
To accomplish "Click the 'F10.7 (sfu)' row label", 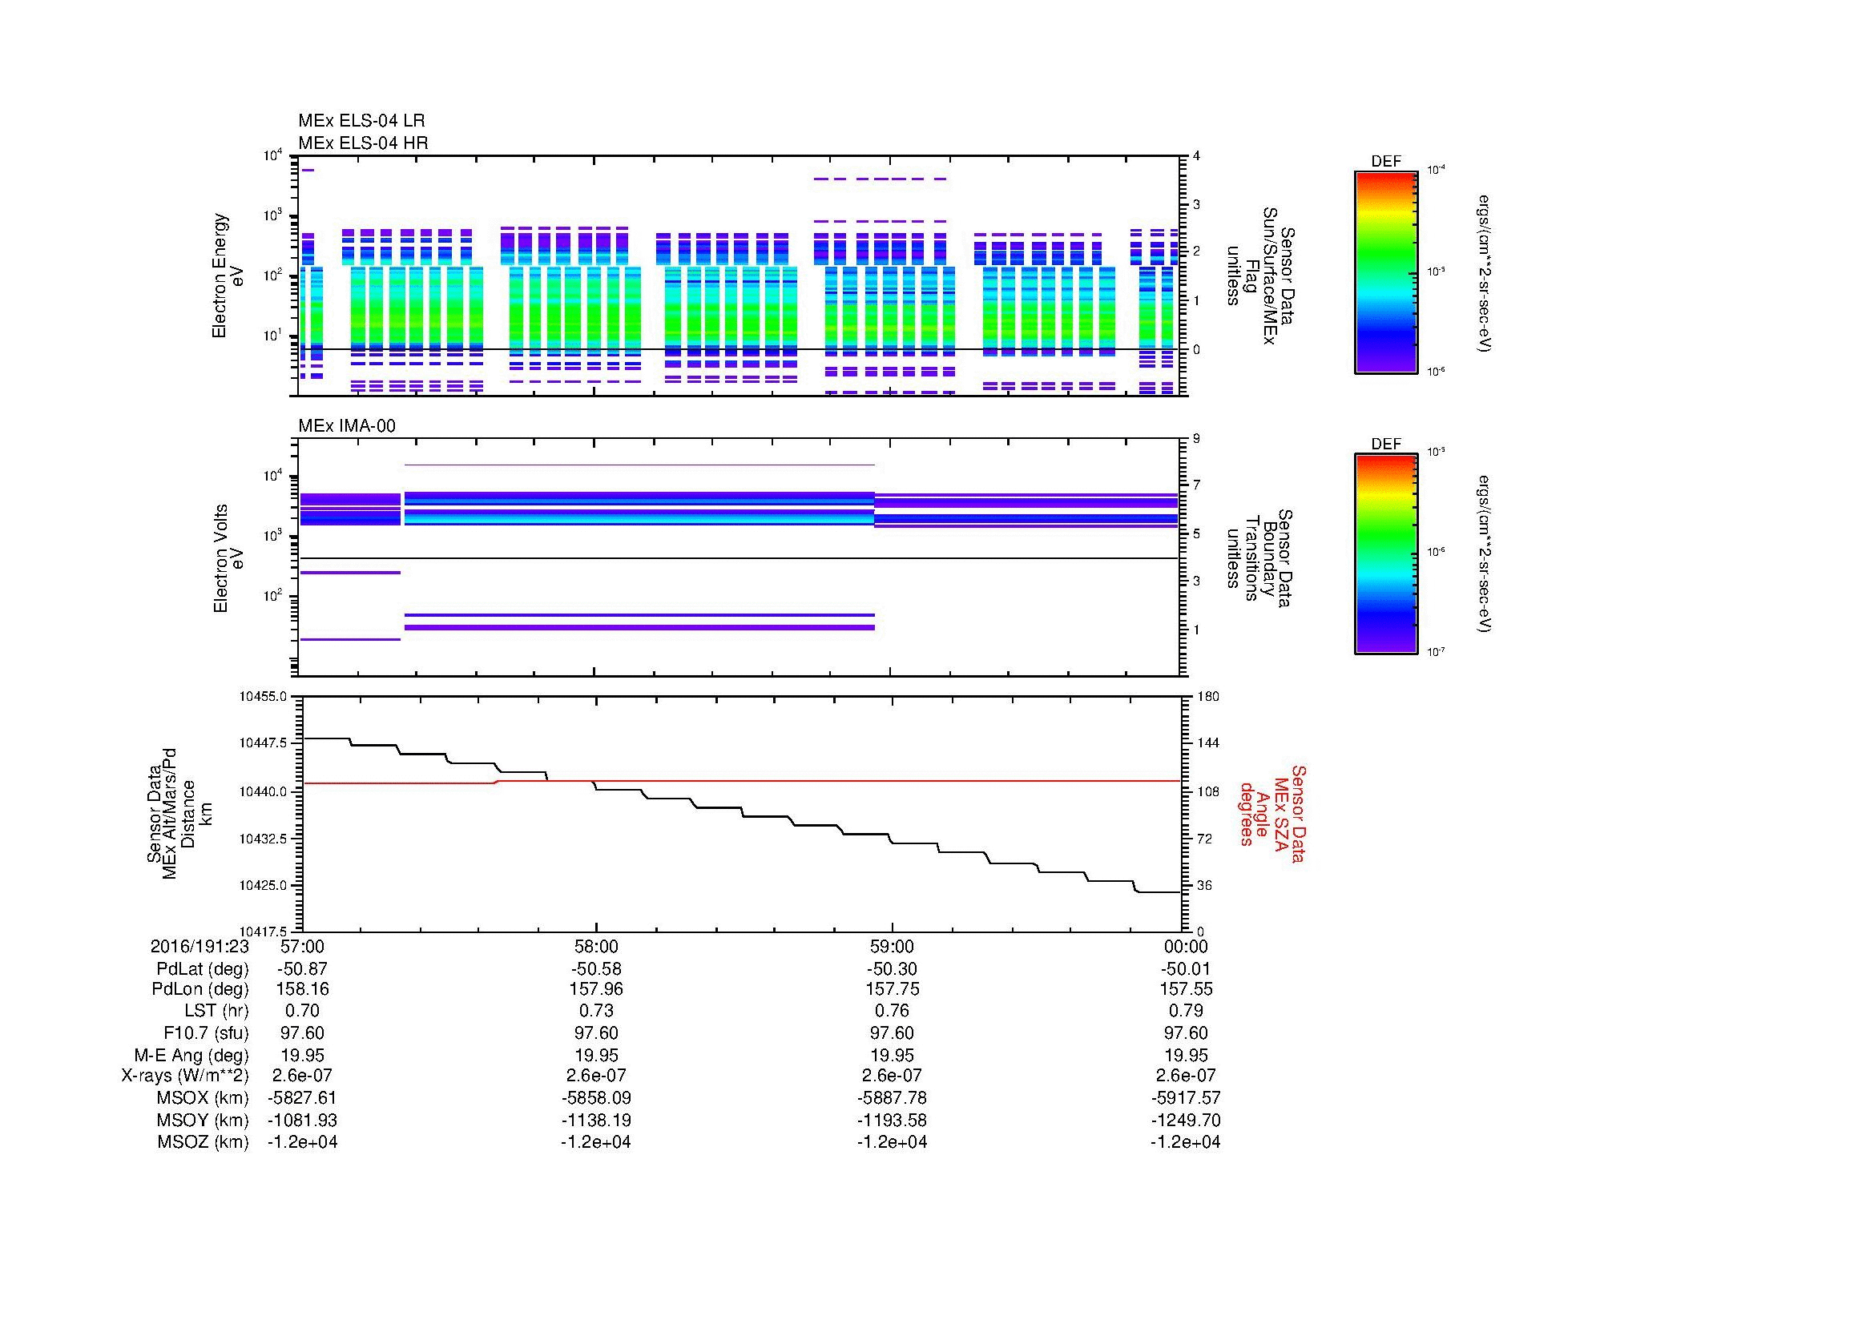I will tap(206, 1032).
